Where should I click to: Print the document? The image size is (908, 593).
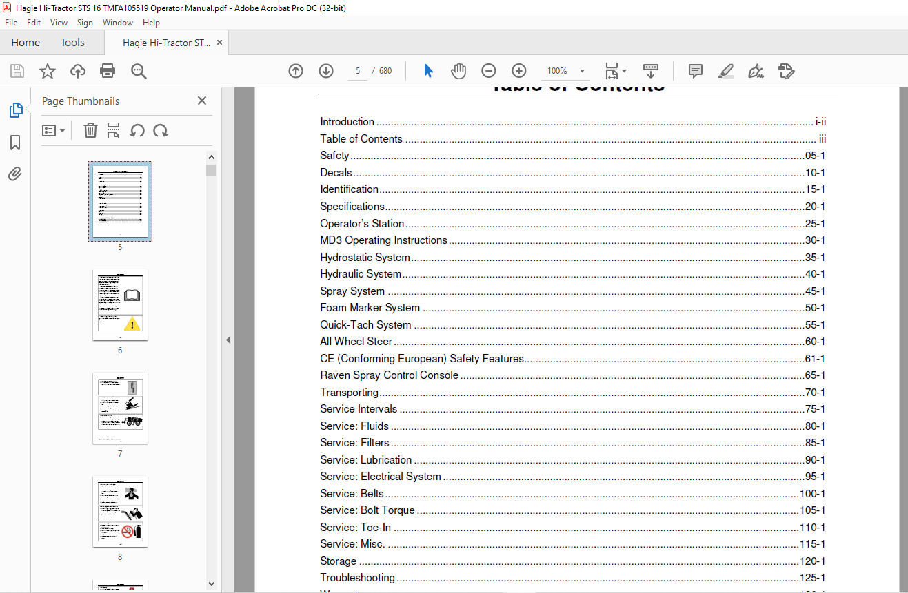click(108, 71)
